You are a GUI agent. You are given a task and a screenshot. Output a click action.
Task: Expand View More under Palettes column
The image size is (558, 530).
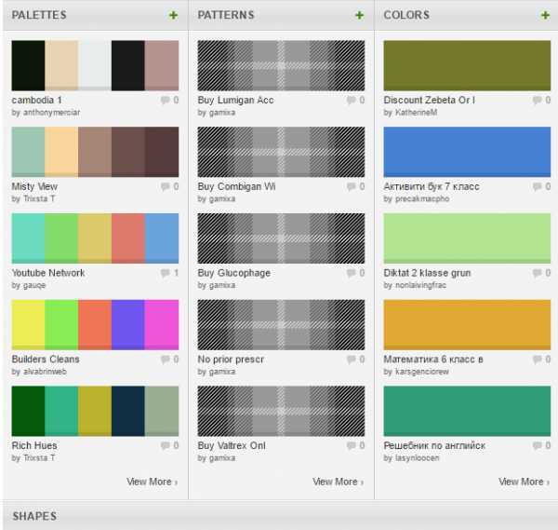tap(152, 482)
